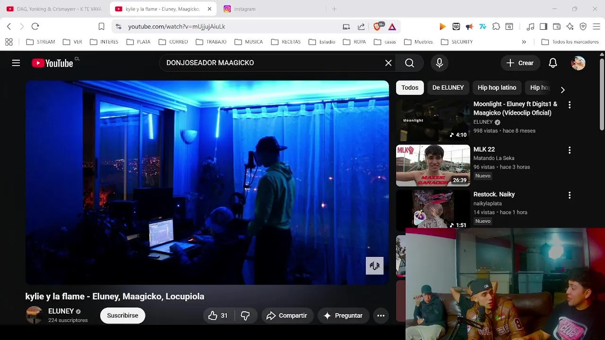Open the 'Matando La Seka' channel text
The width and height of the screenshot is (605, 340).
point(494,158)
